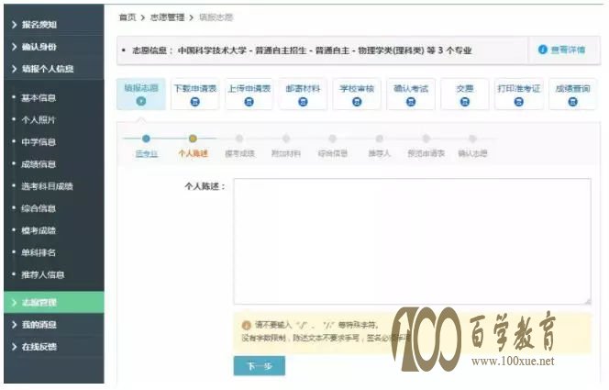
Task: Select the 邮寄材料 stage tab
Action: (x=303, y=94)
